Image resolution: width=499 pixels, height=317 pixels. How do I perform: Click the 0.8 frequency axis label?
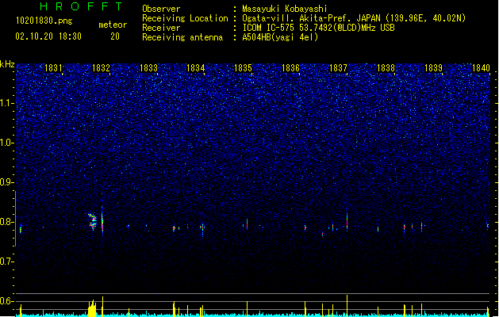tap(6, 222)
